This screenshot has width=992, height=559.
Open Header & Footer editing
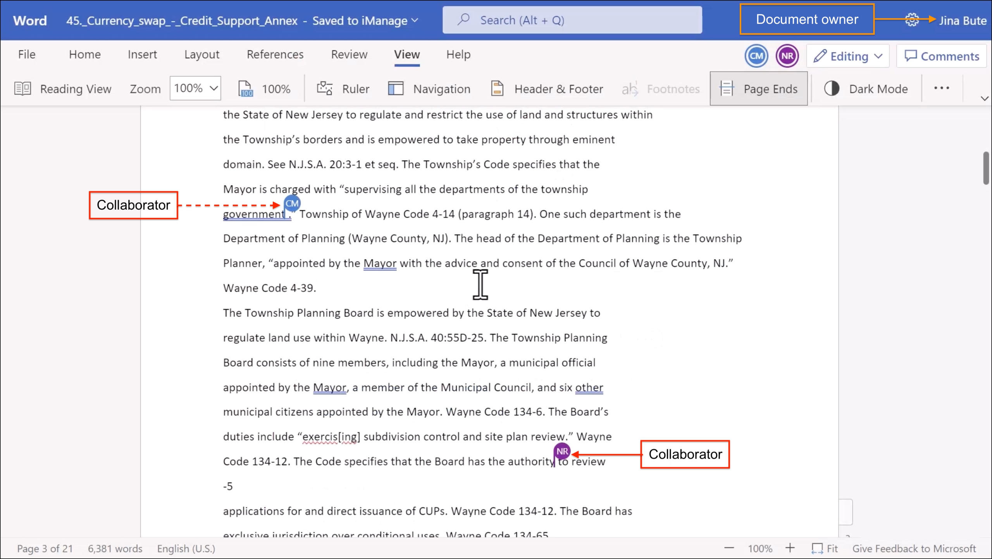click(x=547, y=88)
